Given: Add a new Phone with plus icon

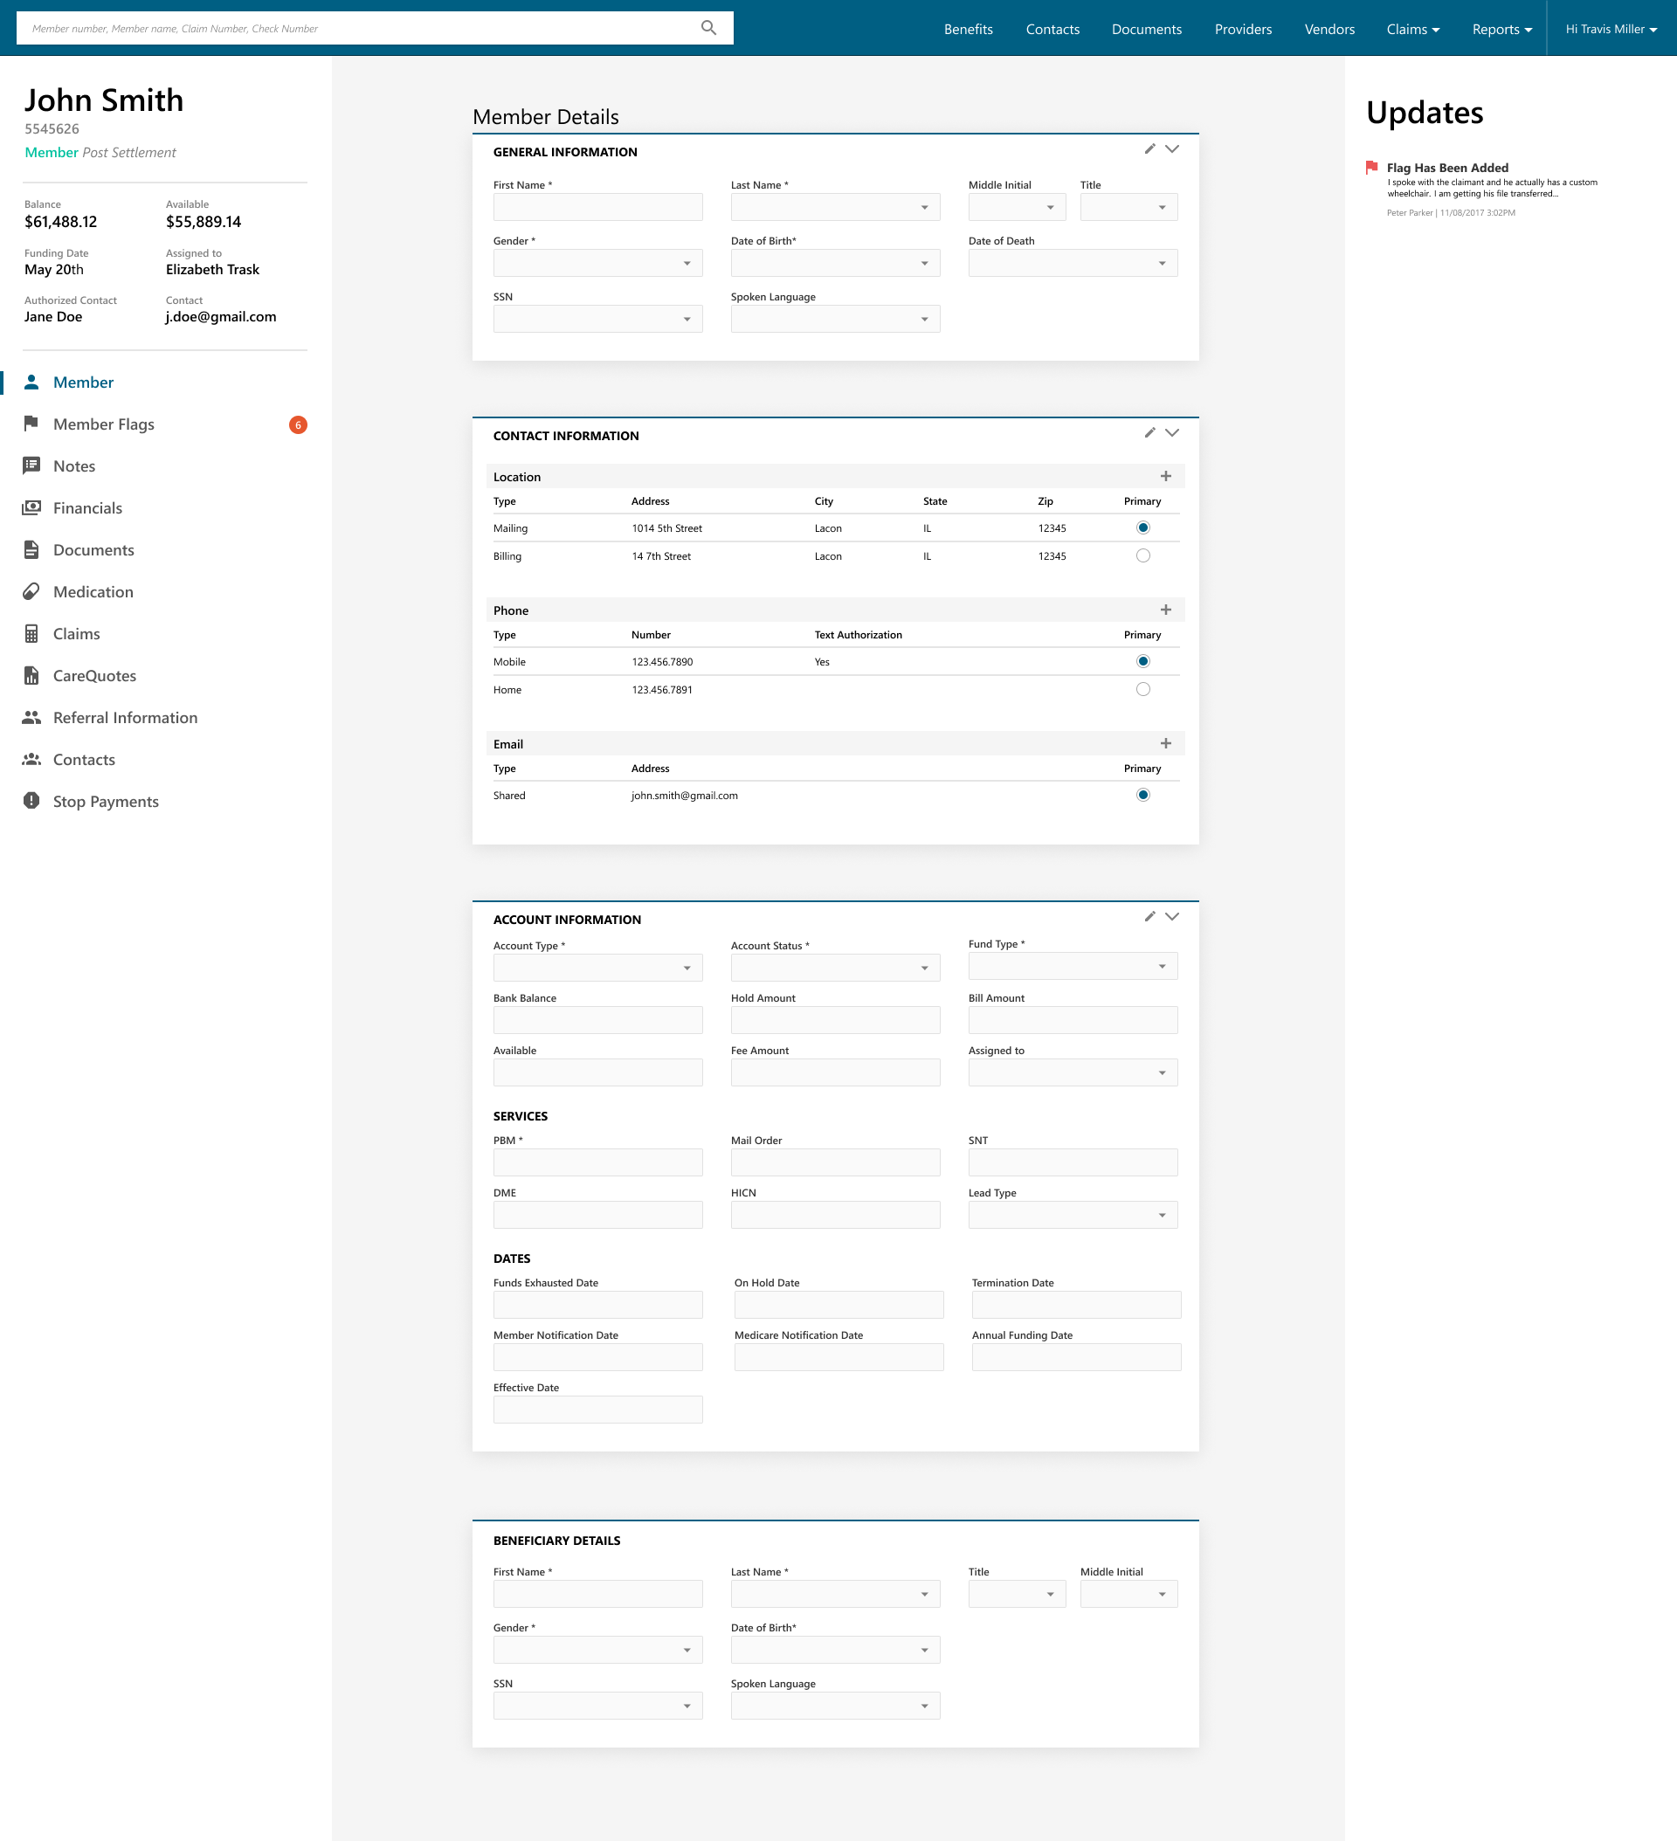Looking at the screenshot, I should point(1165,609).
